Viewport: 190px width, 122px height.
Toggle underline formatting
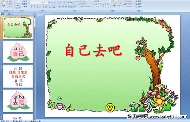coord(37,7)
